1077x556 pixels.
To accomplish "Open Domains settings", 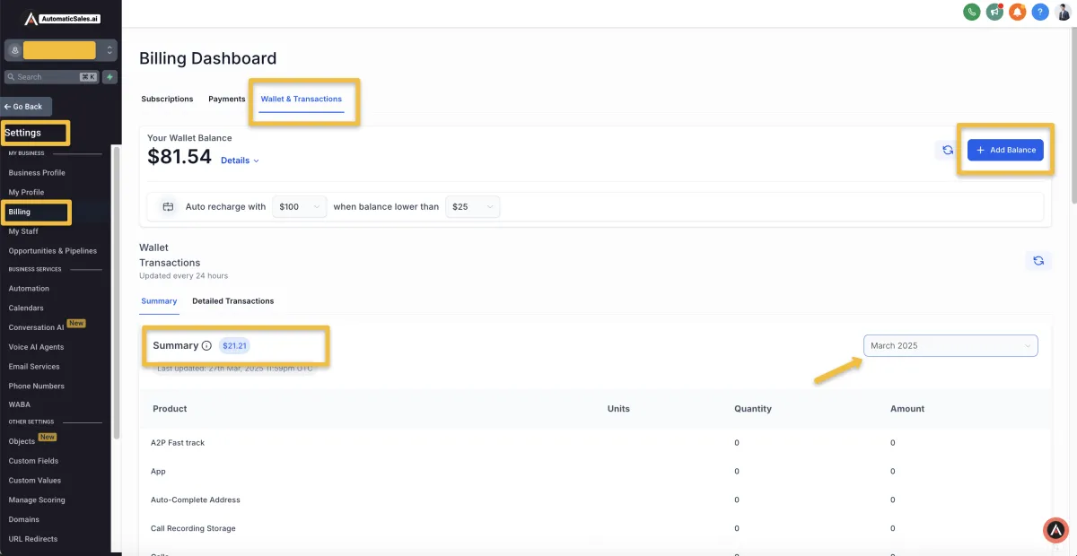I will click(x=23, y=520).
